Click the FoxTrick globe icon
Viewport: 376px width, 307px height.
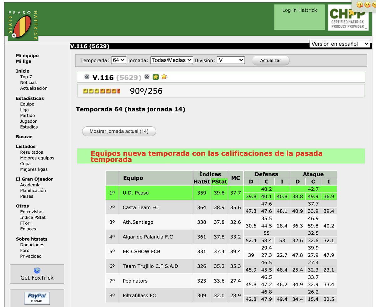pos(37,270)
